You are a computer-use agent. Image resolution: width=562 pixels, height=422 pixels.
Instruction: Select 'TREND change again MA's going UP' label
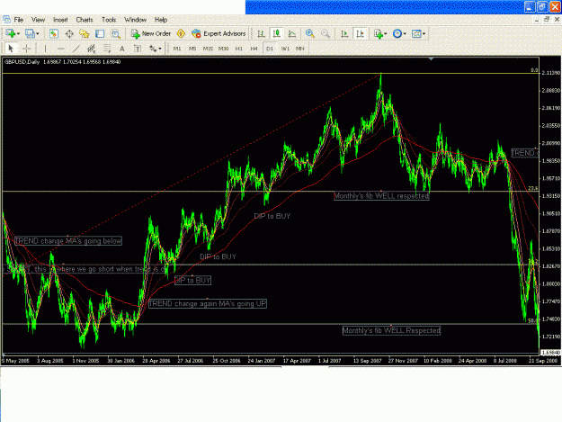tap(208, 304)
